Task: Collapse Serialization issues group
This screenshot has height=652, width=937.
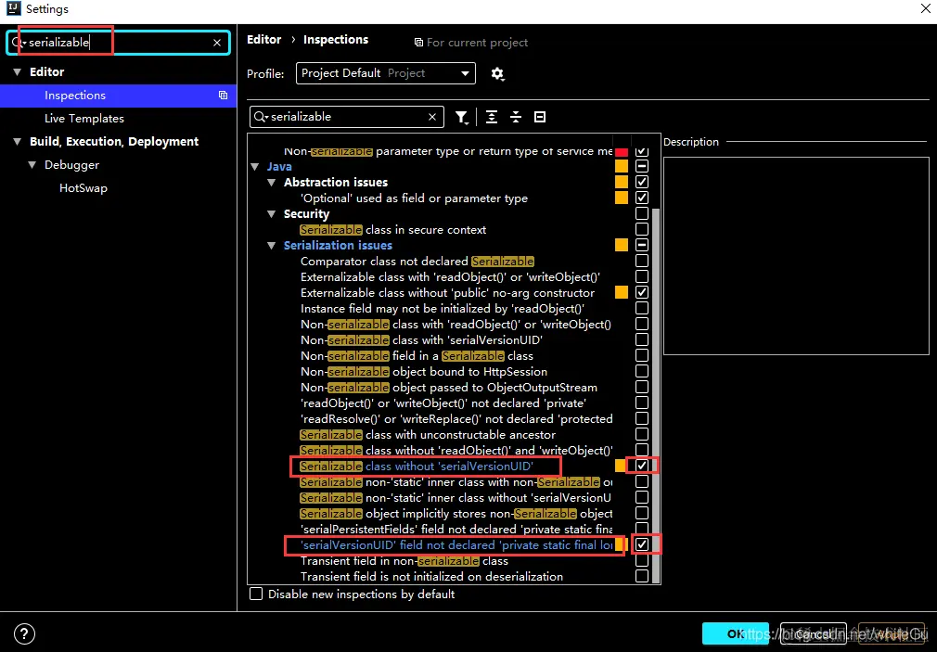Action: tap(271, 246)
